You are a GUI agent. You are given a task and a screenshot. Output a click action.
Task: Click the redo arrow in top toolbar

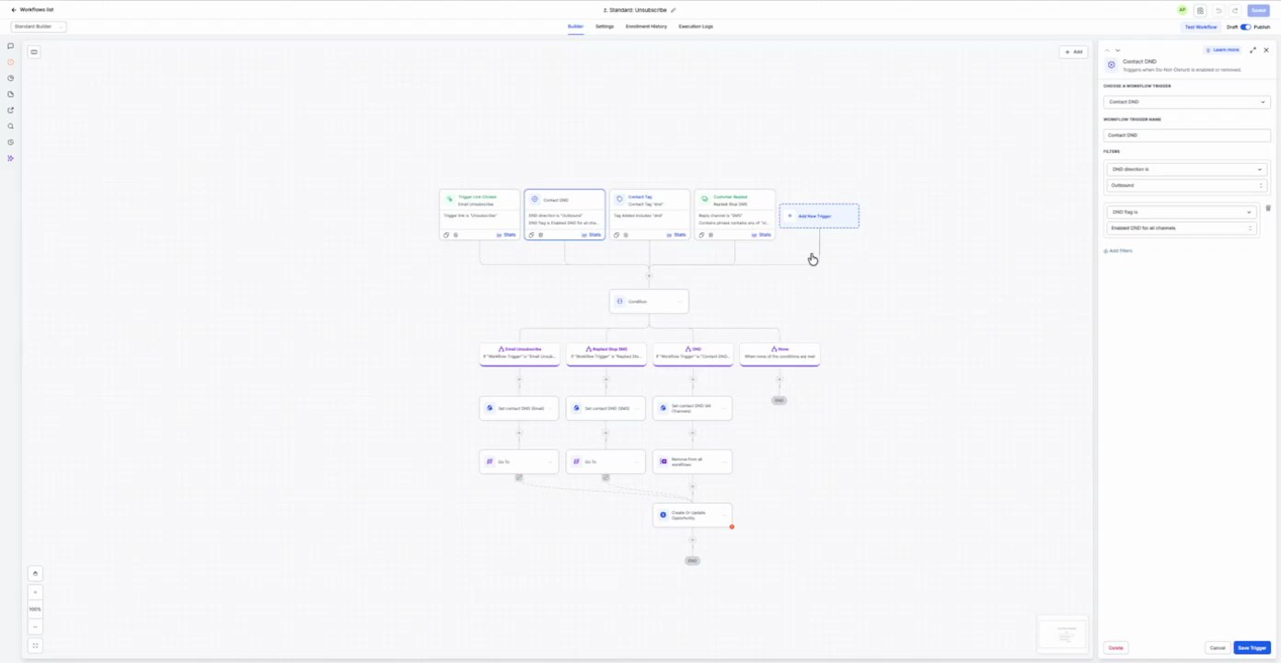pos(1235,10)
